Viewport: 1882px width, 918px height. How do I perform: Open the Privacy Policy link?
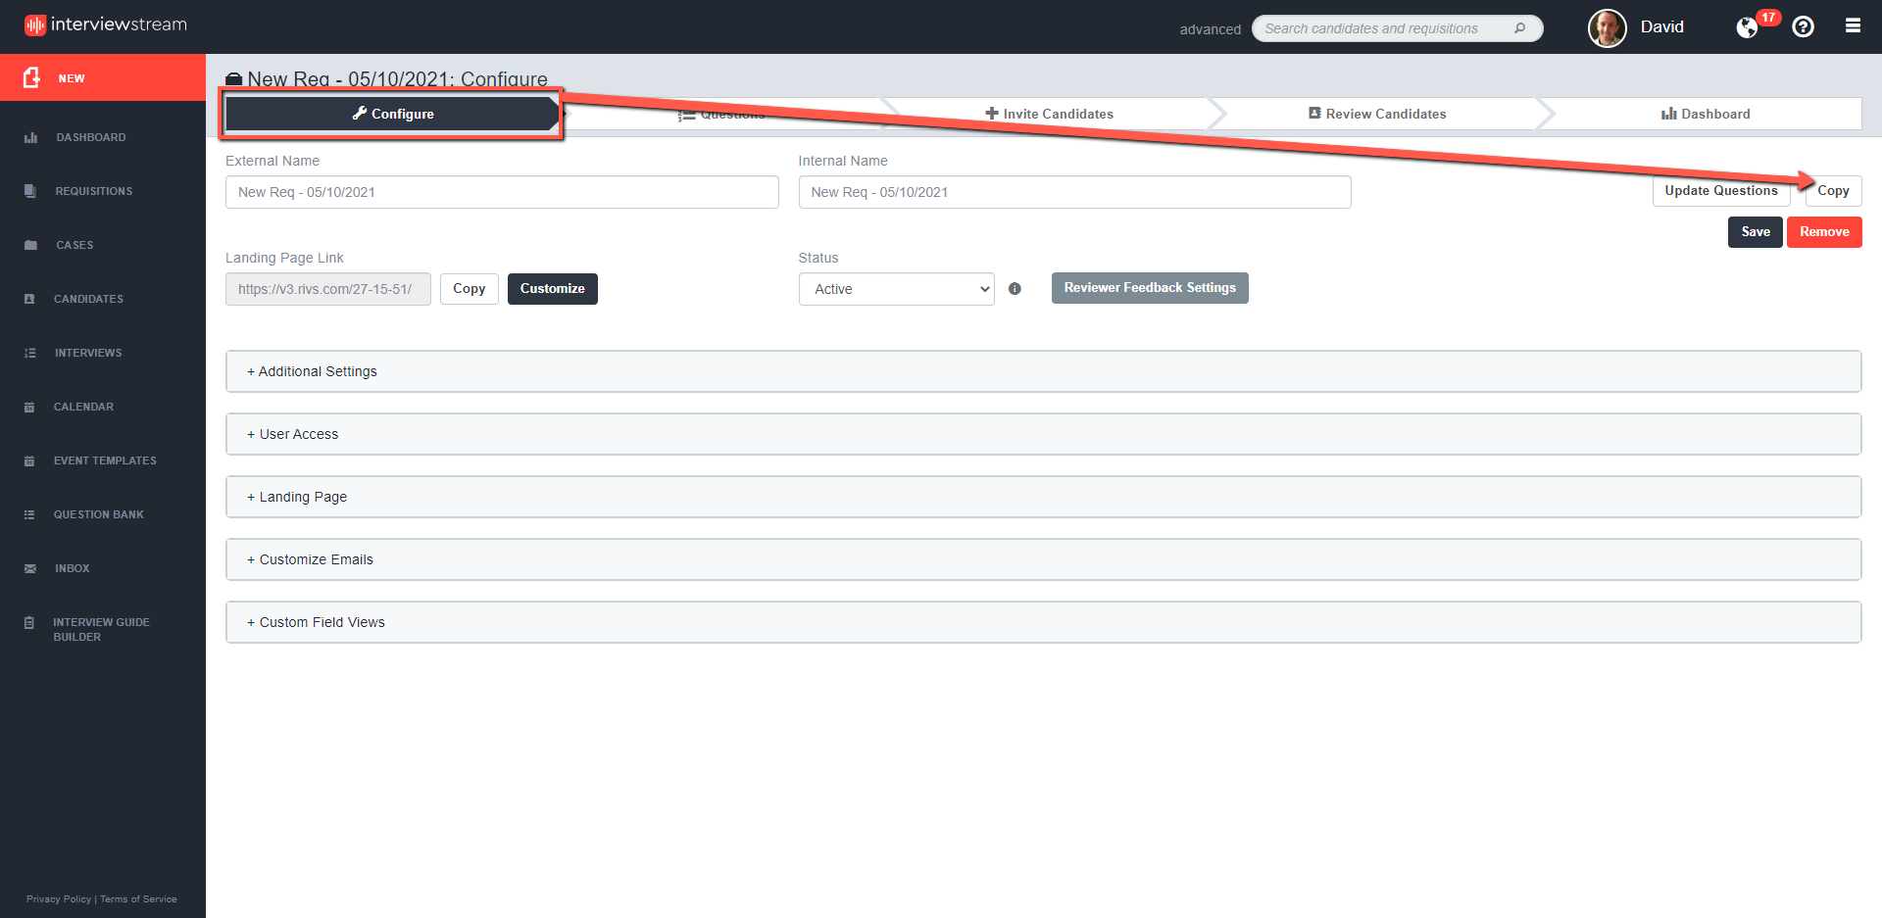59,898
